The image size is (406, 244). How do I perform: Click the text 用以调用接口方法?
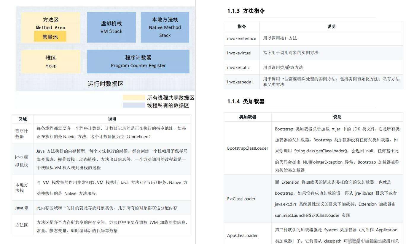pyautogui.click(x=280, y=38)
